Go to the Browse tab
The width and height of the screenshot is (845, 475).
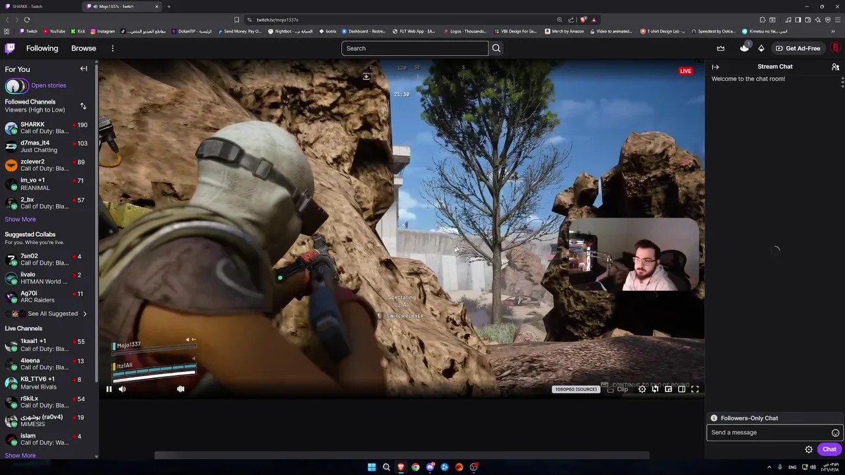point(84,48)
